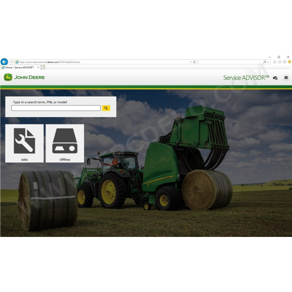Click the John Deere logo
Image resolution: width=292 pixels, height=292 pixels.
[x=24, y=77]
